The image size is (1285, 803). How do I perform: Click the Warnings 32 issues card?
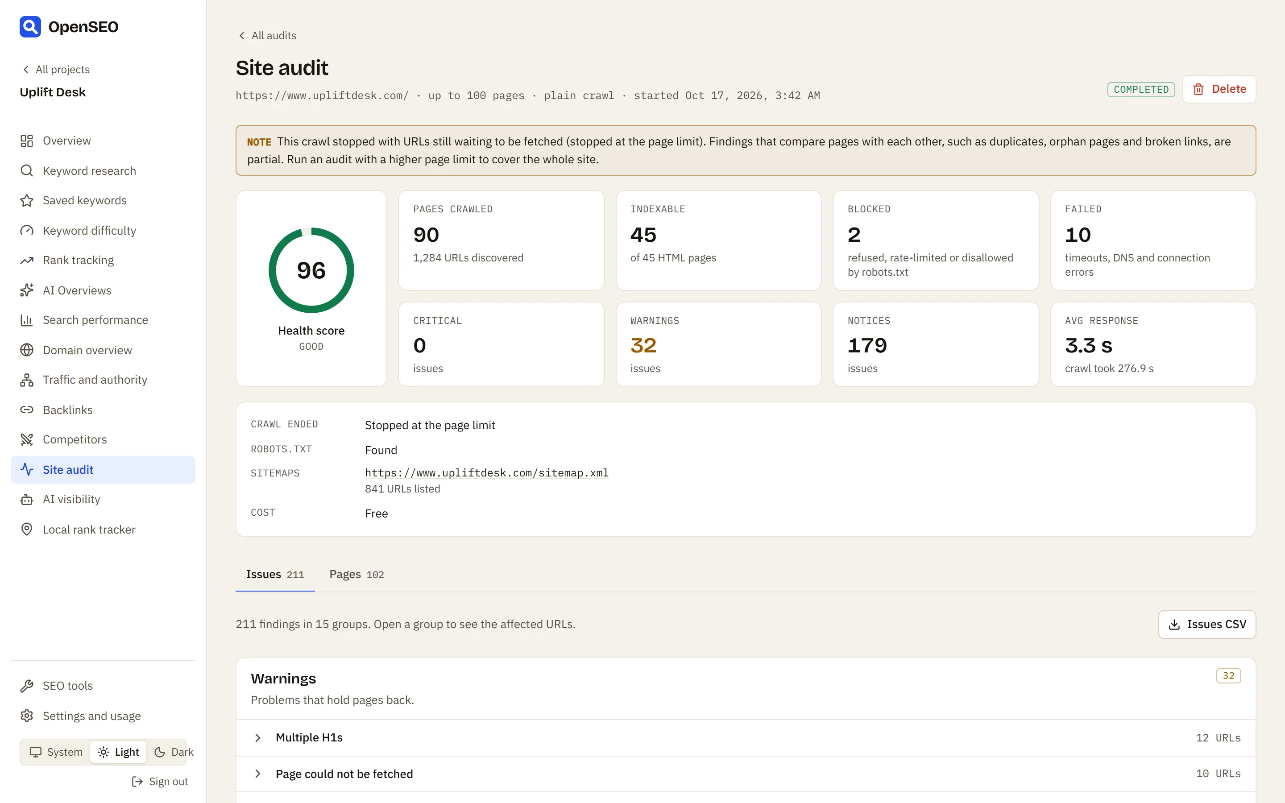tap(718, 344)
